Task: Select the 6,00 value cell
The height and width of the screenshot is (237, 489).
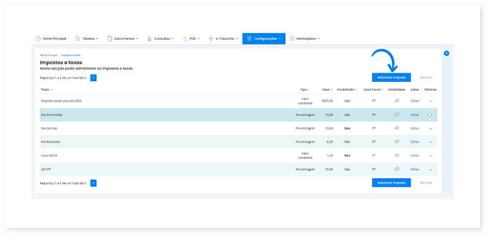Action: point(329,142)
